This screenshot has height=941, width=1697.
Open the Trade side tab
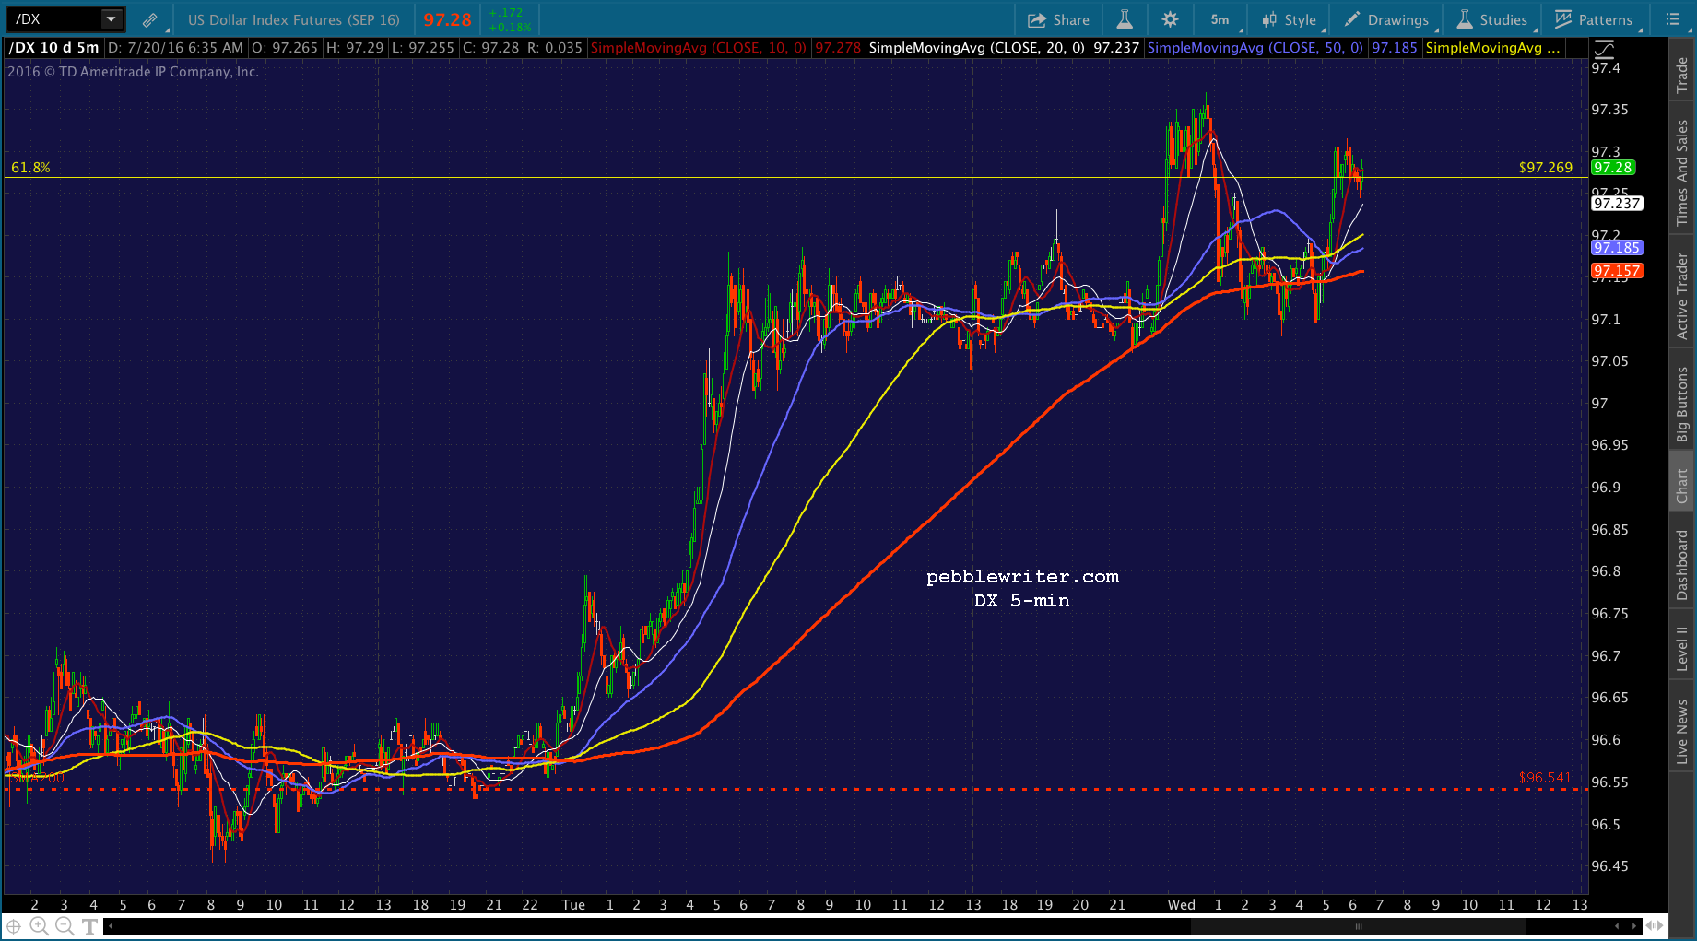tap(1682, 74)
